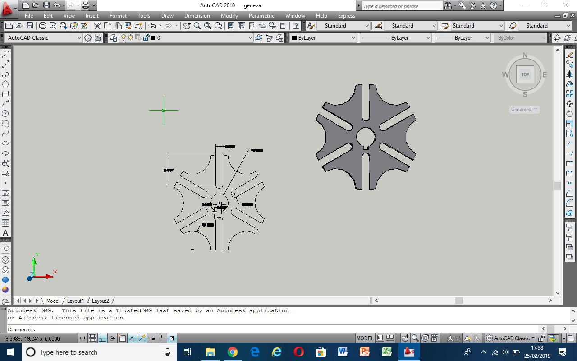
Task: Click the black layer color swatch
Action: coord(153,38)
